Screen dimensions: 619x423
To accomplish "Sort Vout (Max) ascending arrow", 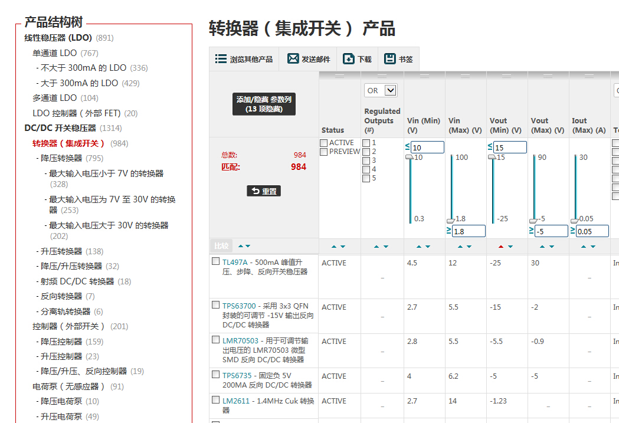I will [x=542, y=247].
